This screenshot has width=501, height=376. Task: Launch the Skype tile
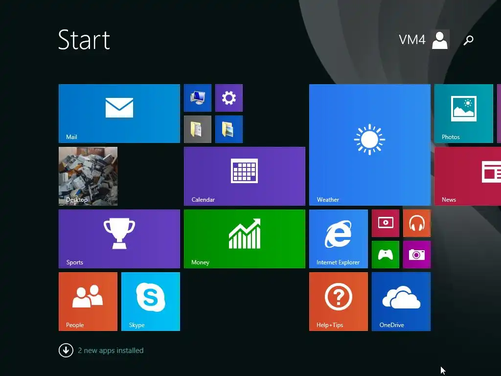(x=151, y=302)
